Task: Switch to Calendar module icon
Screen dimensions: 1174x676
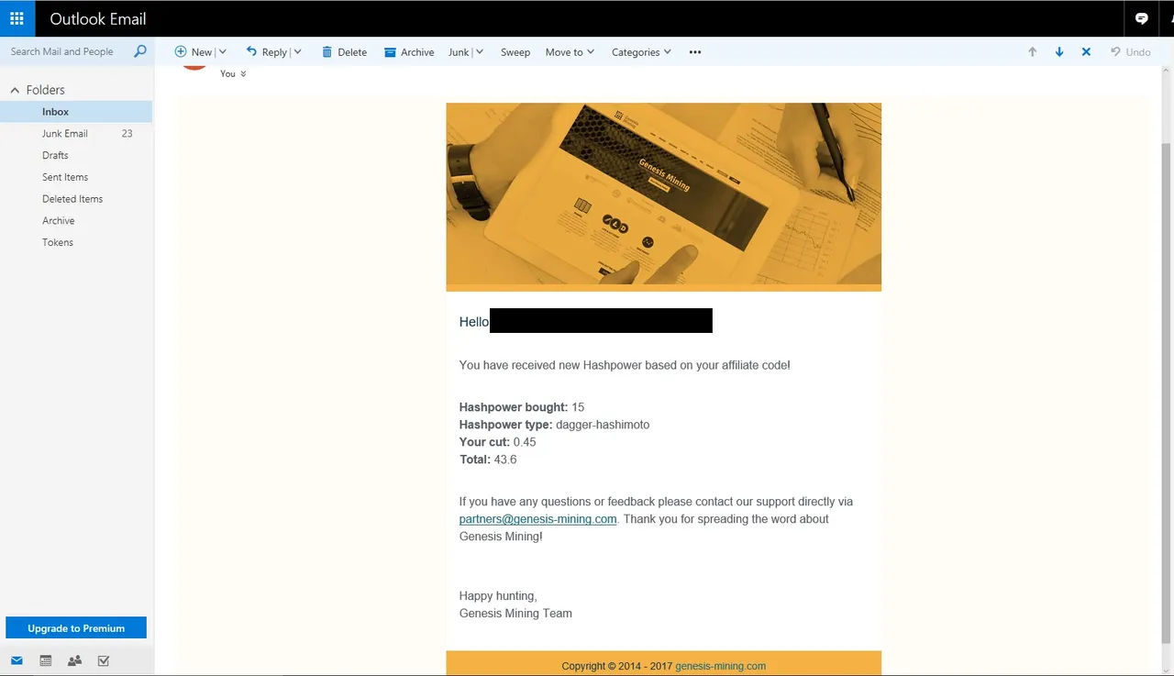Action: (46, 660)
